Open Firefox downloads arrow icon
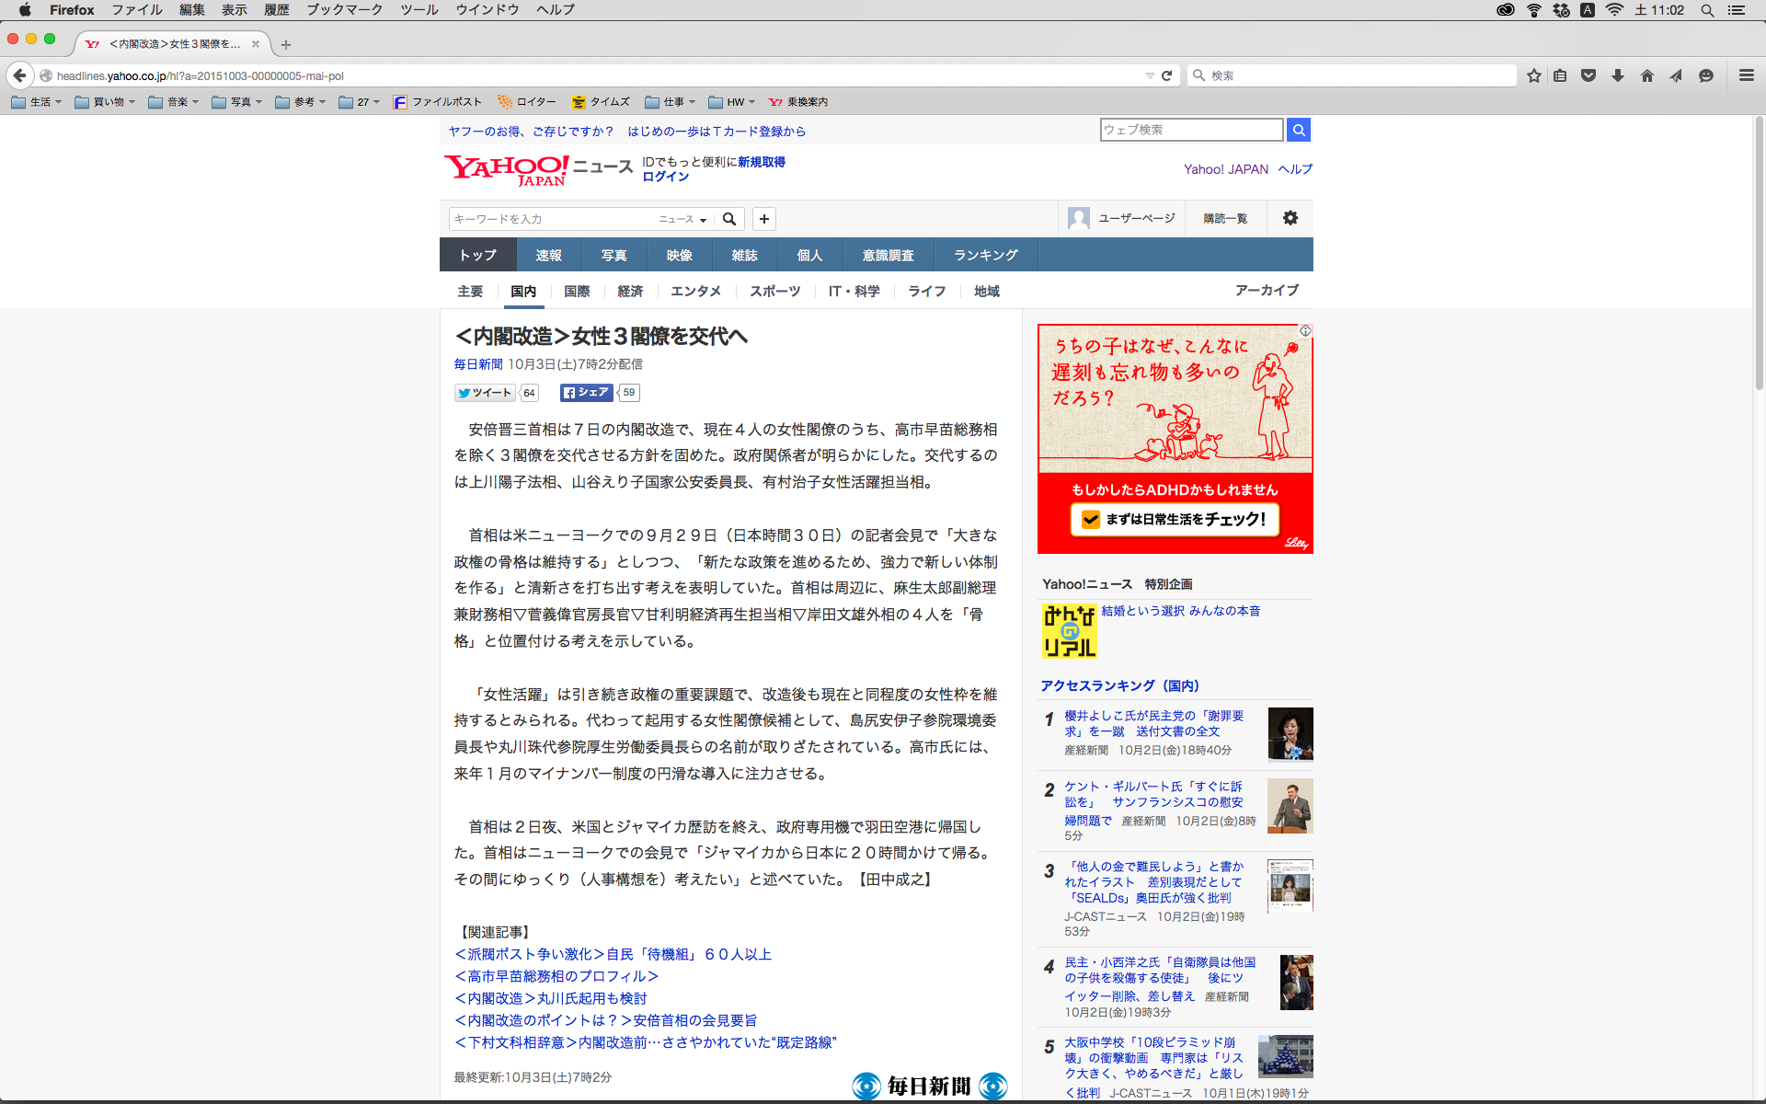The image size is (1766, 1104). coord(1618,75)
